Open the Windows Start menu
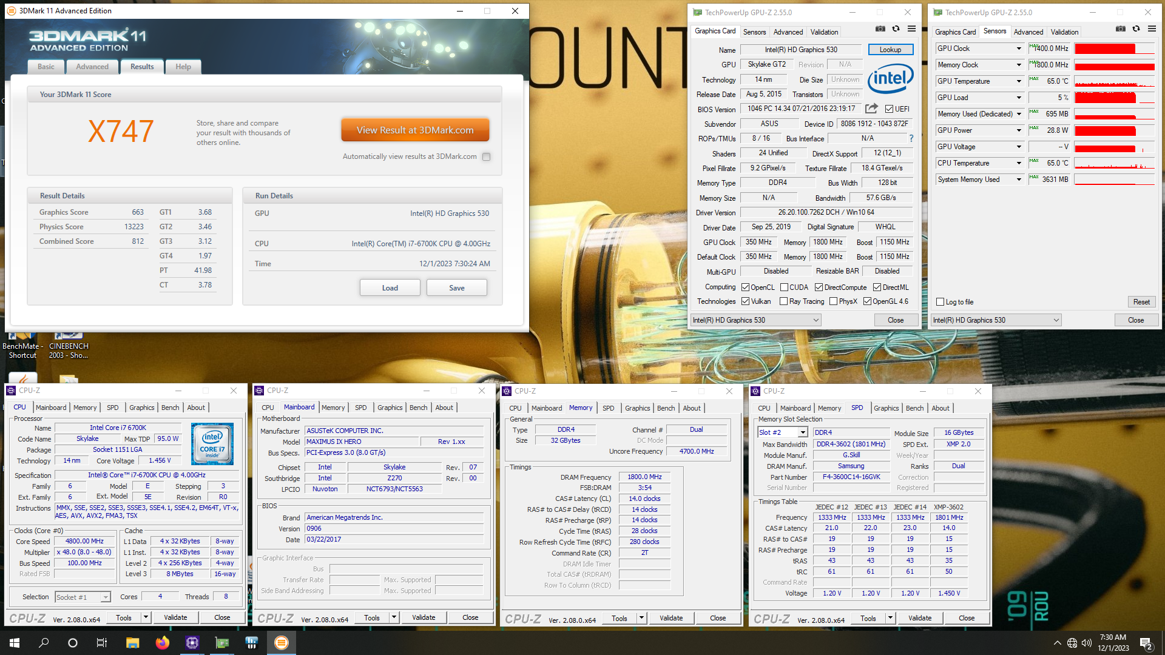Viewport: 1165px width, 655px height. [15, 643]
